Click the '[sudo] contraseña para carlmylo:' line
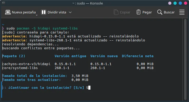 36,32
